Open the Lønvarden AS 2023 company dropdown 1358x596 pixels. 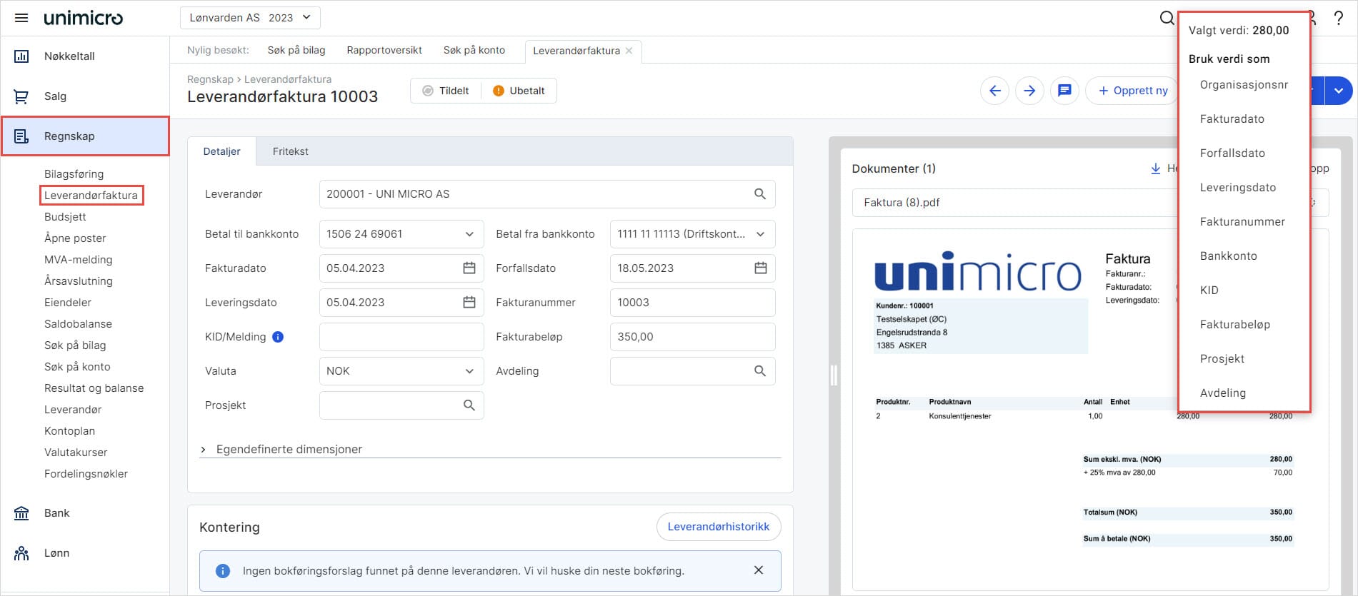[x=250, y=18]
